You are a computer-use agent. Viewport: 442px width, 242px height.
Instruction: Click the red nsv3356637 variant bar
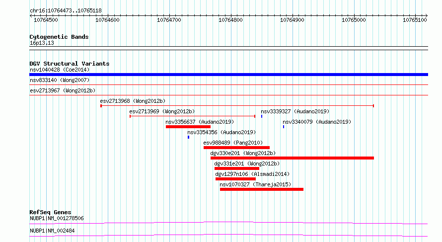tap(188, 127)
